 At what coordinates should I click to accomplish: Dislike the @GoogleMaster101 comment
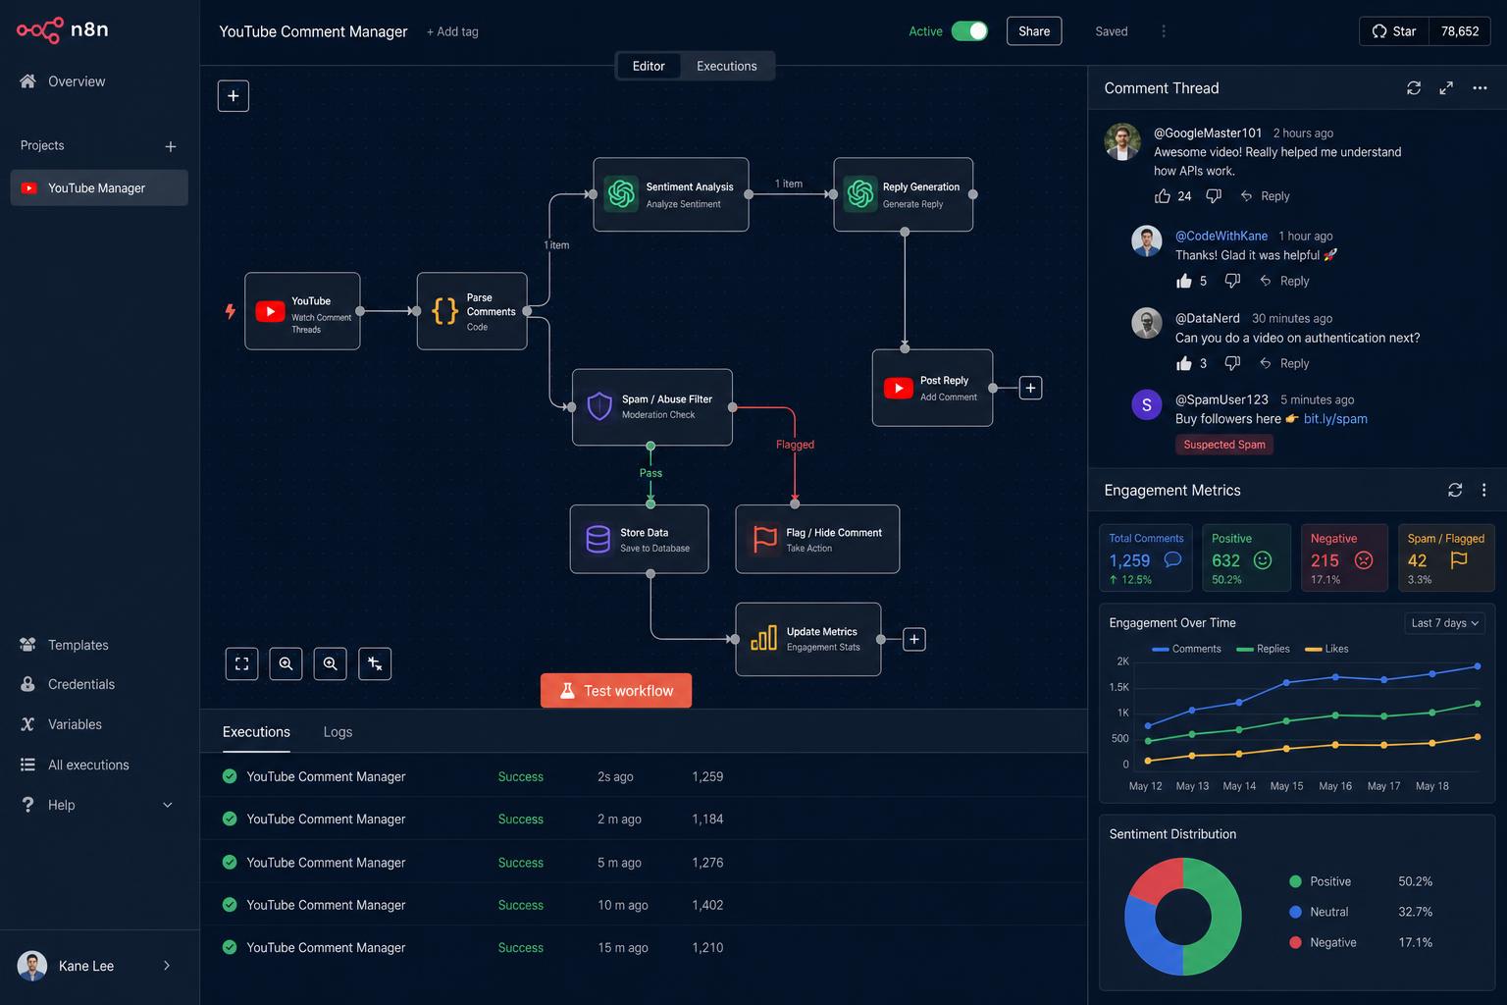point(1214,196)
